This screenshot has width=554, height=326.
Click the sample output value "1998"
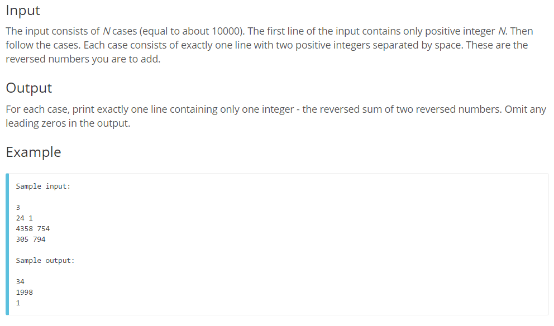click(x=25, y=293)
